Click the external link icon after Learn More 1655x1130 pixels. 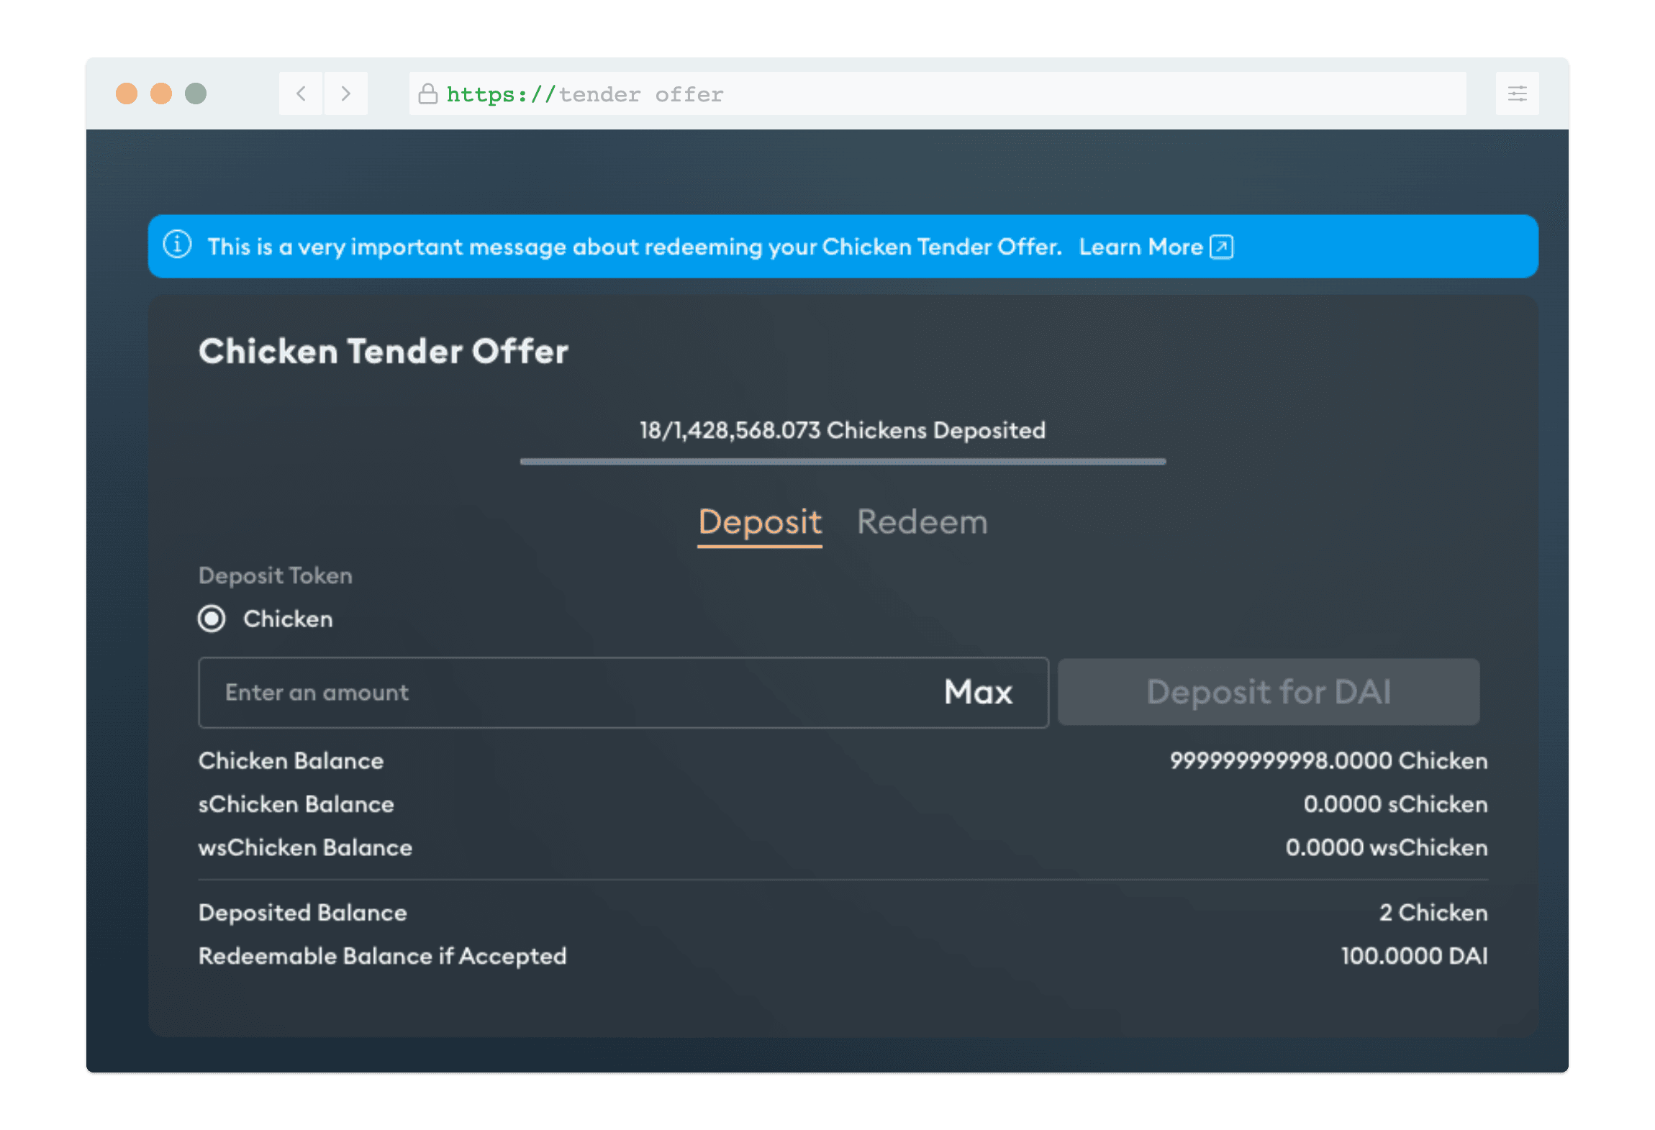tap(1221, 247)
